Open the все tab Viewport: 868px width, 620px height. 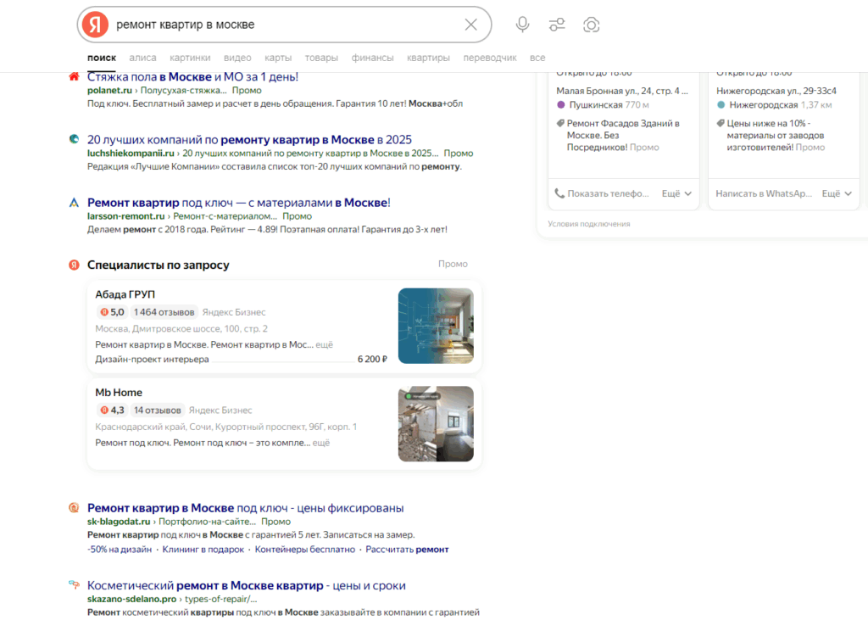(537, 58)
